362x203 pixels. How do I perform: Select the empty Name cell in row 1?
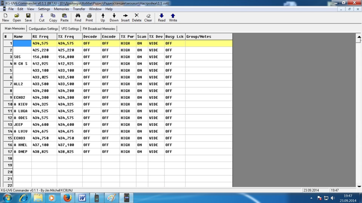22,43
